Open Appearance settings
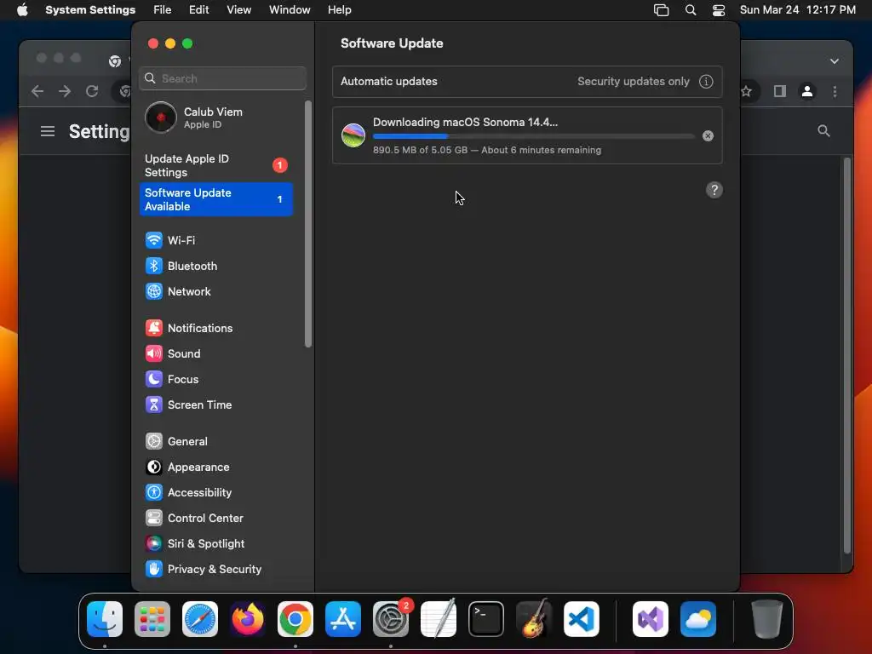 217,468
